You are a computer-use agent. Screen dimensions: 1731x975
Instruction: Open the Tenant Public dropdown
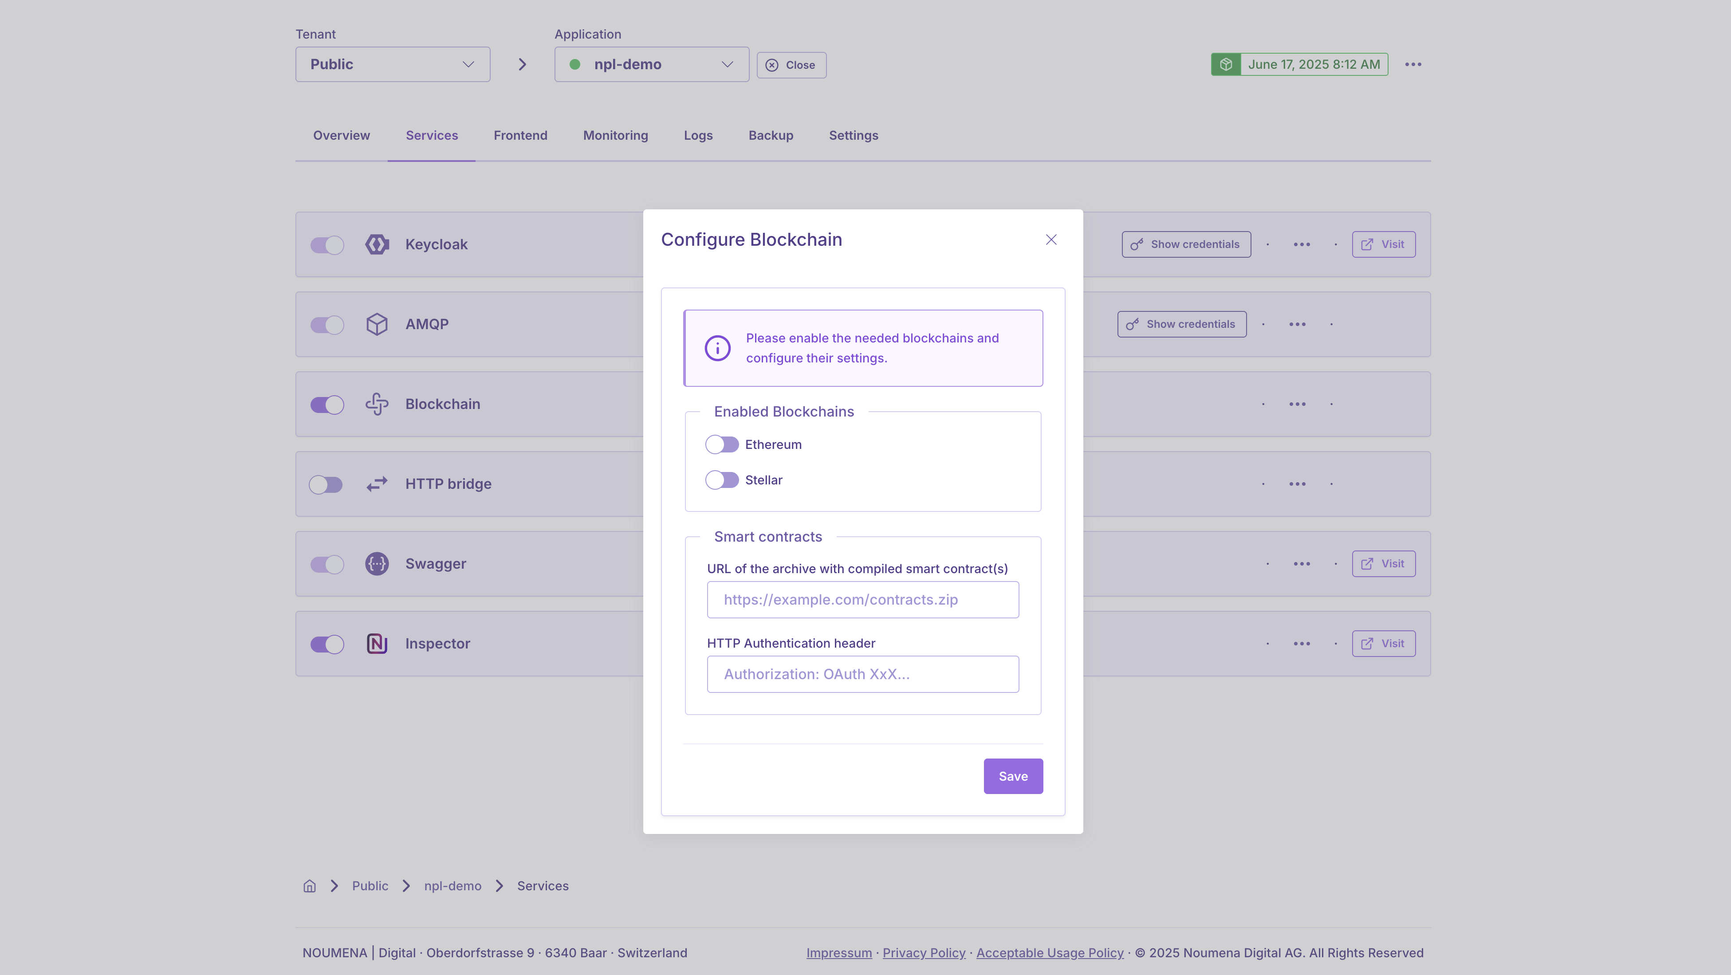[x=393, y=64]
